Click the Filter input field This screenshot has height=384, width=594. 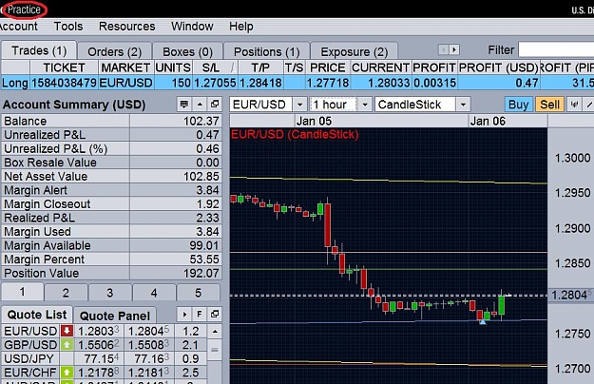click(556, 49)
